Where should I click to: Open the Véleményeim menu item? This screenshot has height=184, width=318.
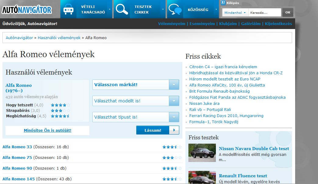(172, 24)
